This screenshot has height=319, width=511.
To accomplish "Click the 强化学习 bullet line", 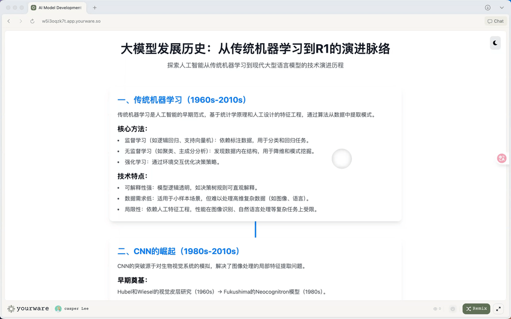I will 173,162.
